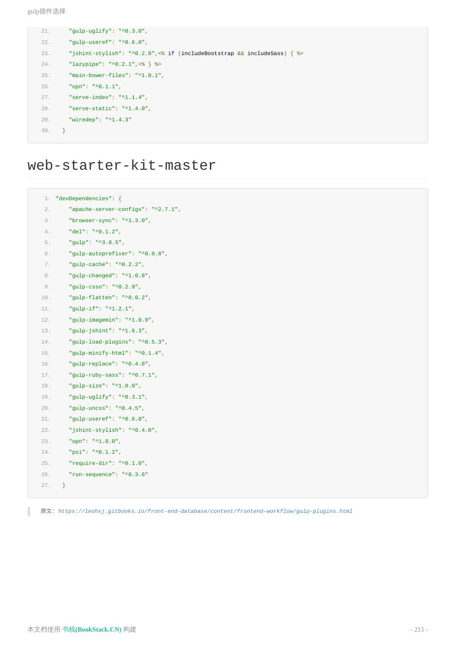Click the "devDependencies" key in code
The height and width of the screenshot is (645, 456).
[83, 198]
